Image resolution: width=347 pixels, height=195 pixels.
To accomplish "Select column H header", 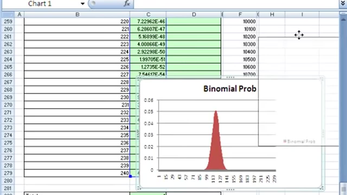I will 272,15.
